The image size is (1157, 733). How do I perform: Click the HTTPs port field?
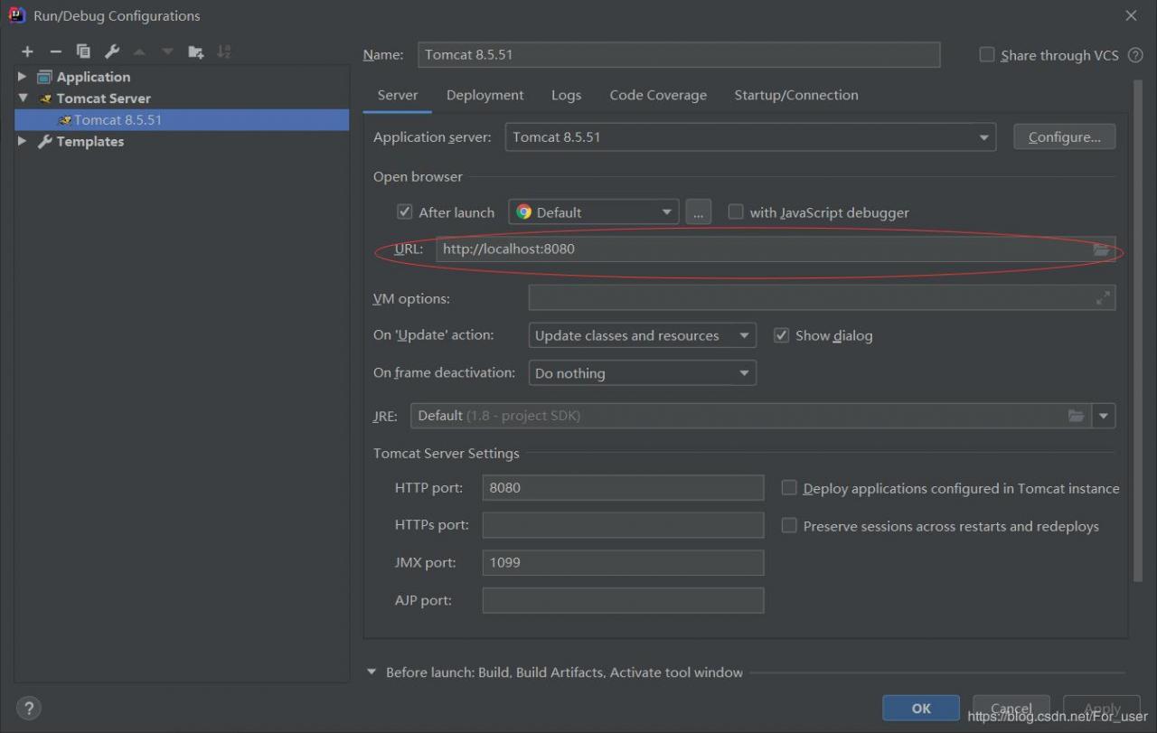(x=623, y=525)
